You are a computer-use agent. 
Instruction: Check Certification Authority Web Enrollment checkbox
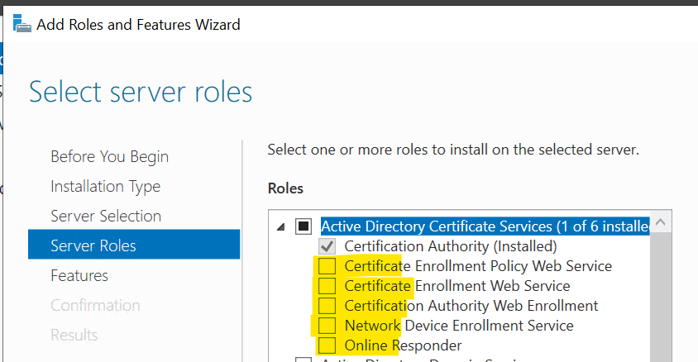coord(327,306)
